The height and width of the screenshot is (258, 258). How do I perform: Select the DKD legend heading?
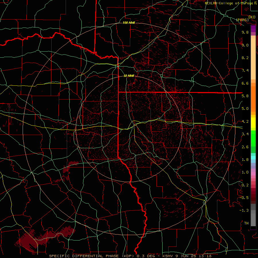pyautogui.click(x=252, y=17)
